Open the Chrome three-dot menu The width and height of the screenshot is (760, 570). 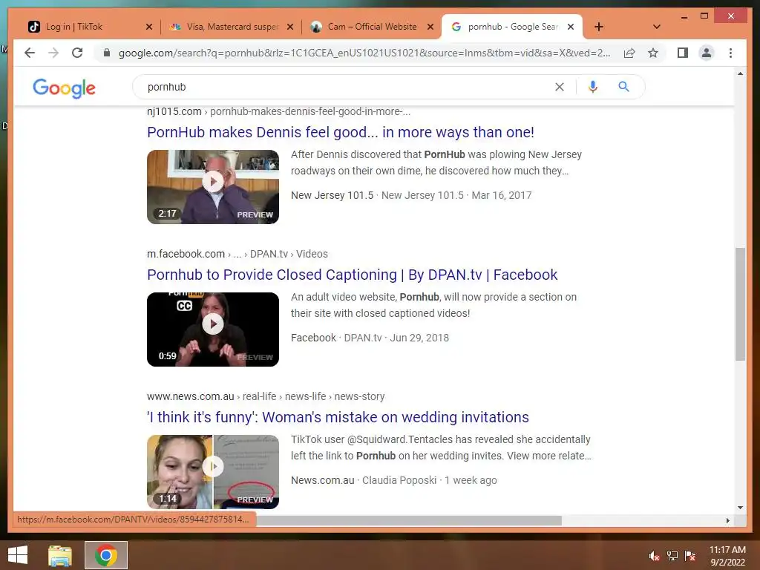pyautogui.click(x=730, y=53)
